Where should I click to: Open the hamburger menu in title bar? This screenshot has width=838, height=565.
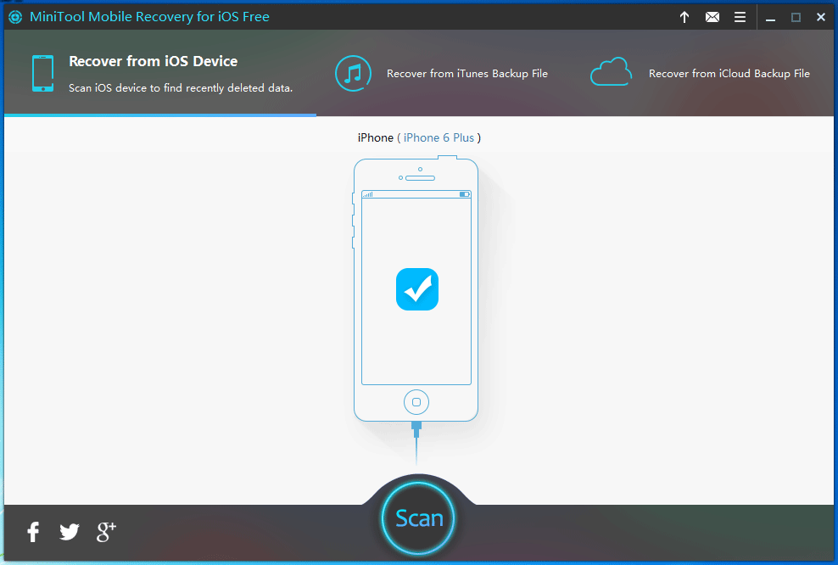tap(740, 17)
